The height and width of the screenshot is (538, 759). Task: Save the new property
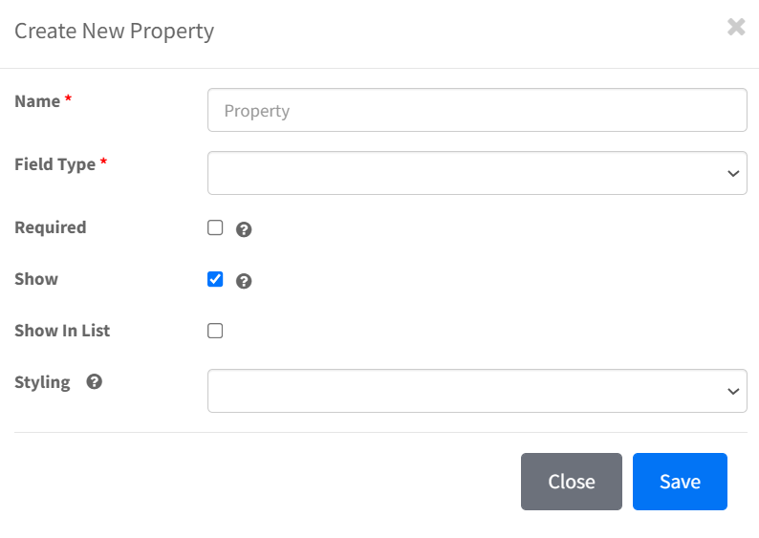tap(680, 482)
